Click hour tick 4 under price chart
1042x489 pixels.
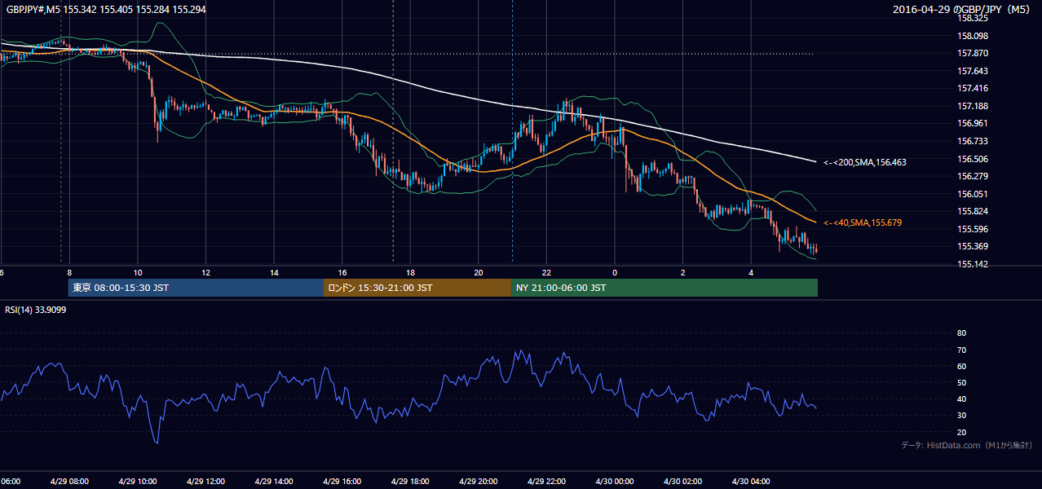coord(751,272)
